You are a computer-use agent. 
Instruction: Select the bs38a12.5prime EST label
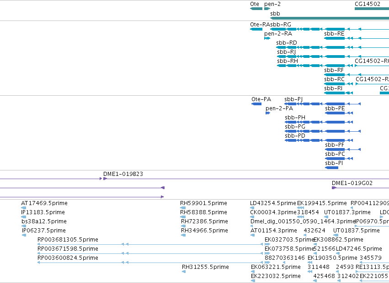44,221
